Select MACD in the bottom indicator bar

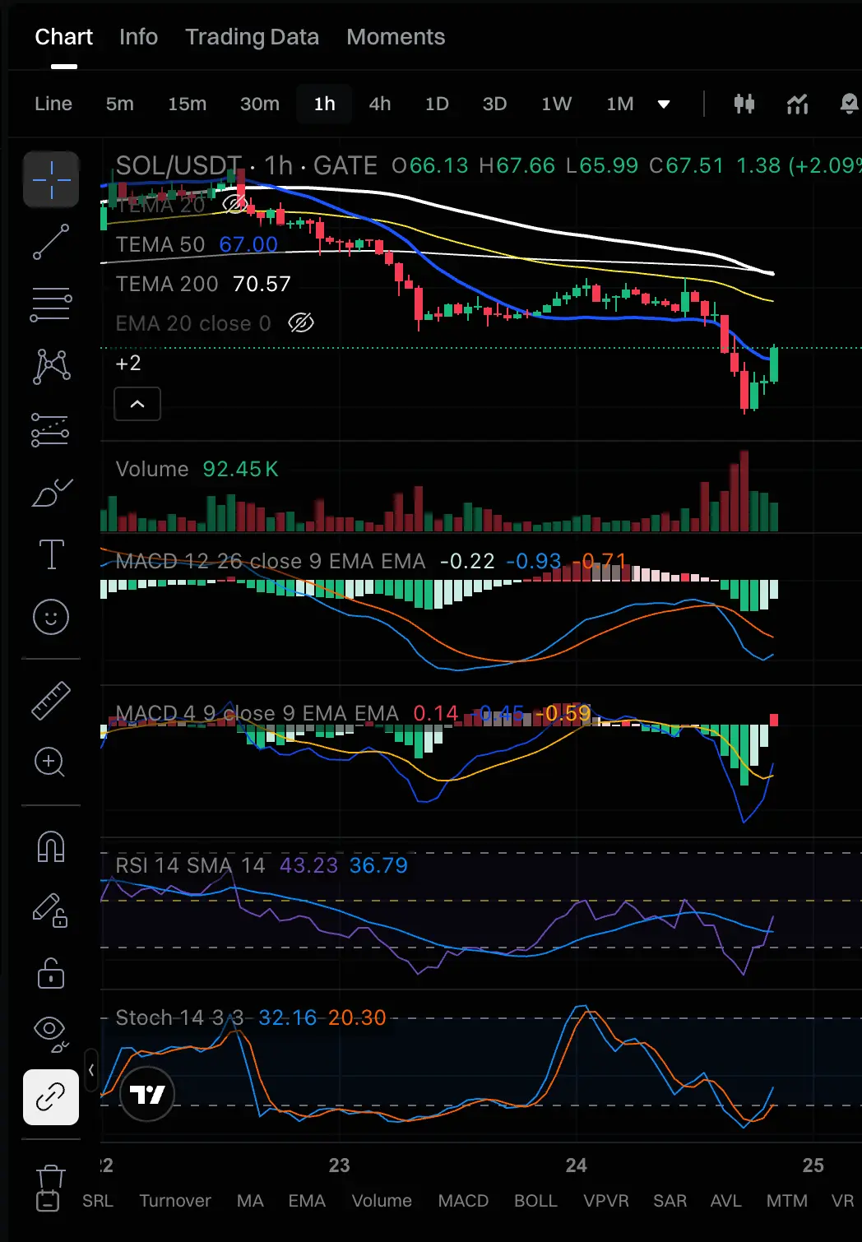click(x=463, y=1201)
